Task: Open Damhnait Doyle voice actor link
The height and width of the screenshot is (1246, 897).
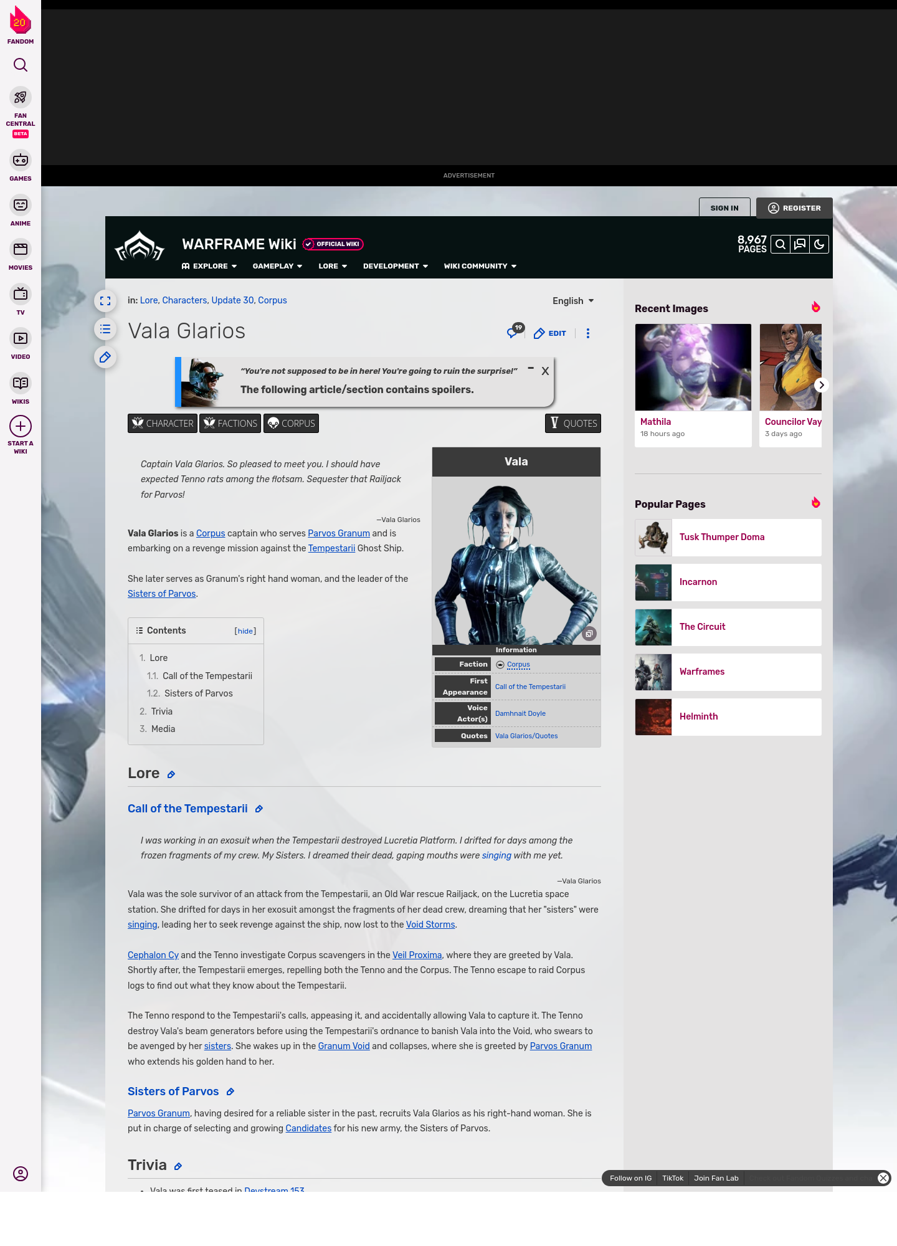Action: [520, 713]
